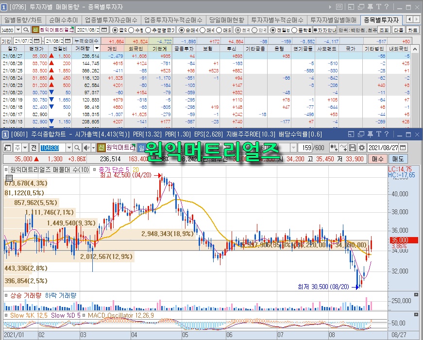Image resolution: width=423 pixels, height=340 pixels.
Task: Click the 신 credit badge in top window
Action: (35, 30)
